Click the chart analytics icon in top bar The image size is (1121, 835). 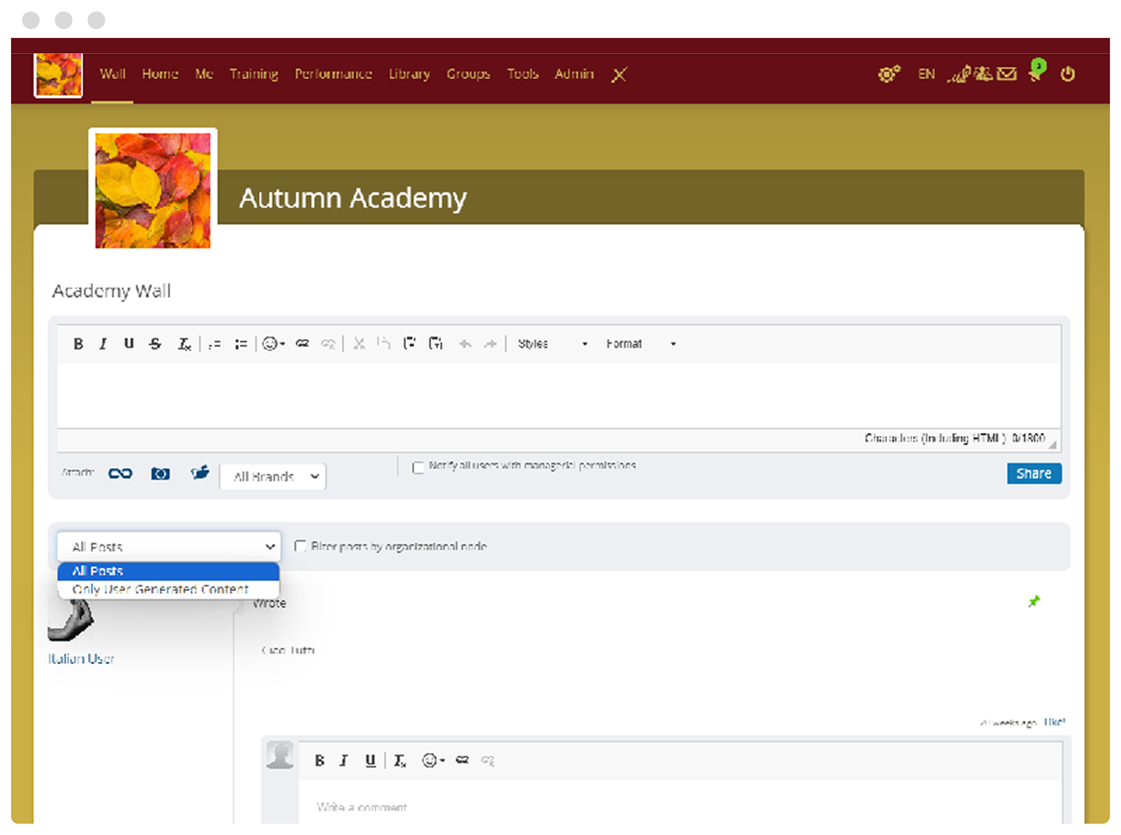coord(959,74)
